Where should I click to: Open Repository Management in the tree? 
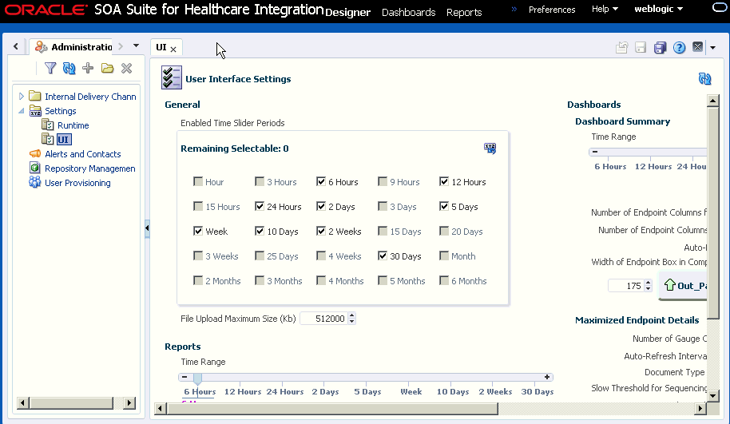coord(89,168)
